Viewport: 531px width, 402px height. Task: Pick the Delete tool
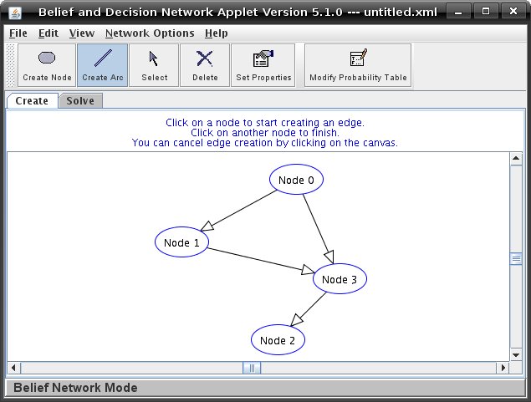(205, 65)
